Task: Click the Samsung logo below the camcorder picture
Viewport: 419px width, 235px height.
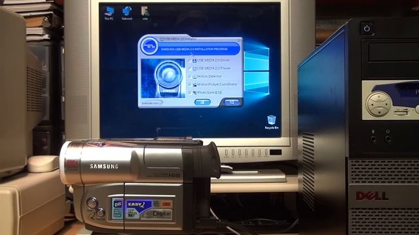Action: (x=152, y=102)
